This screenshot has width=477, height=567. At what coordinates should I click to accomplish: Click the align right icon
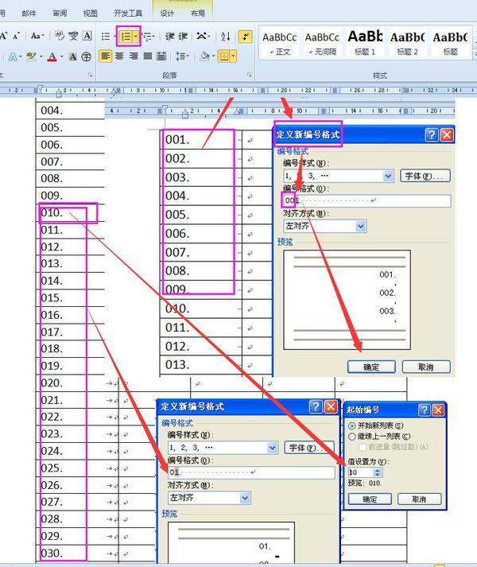point(134,56)
